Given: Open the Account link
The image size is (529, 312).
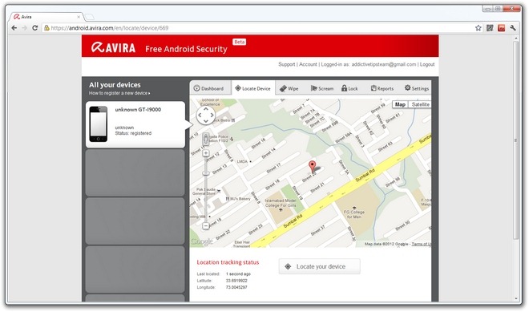Looking at the screenshot, I should tap(308, 64).
